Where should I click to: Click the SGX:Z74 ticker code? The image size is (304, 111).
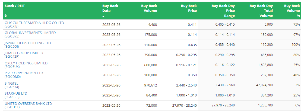pos(12,87)
